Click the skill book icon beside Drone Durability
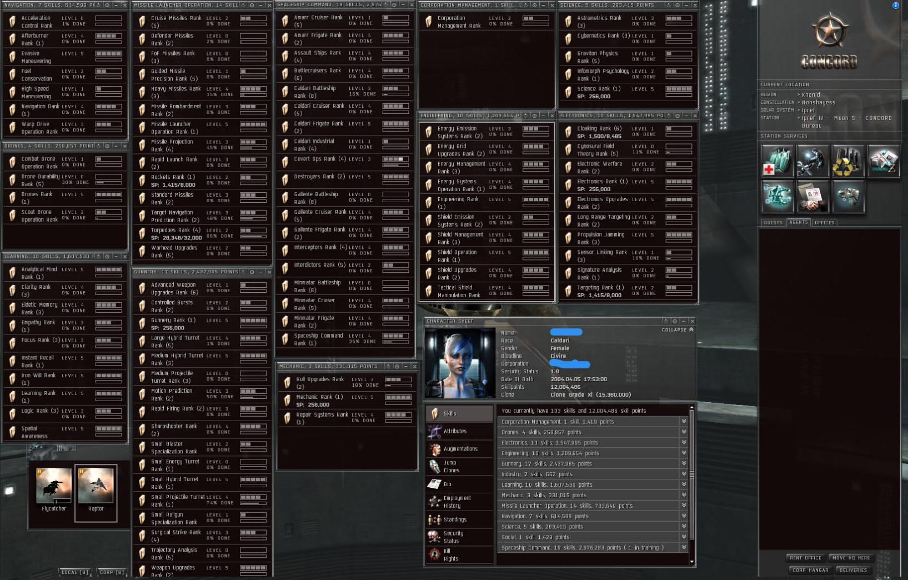The height and width of the screenshot is (580, 908). point(12,180)
